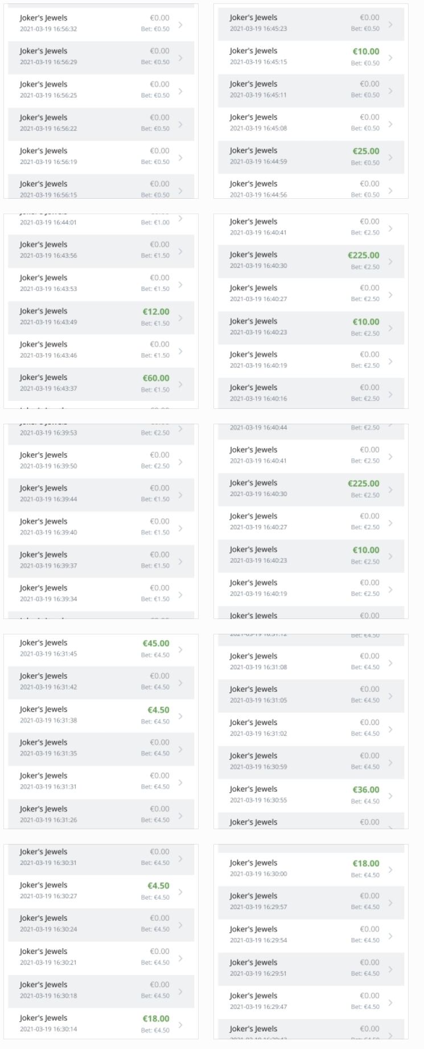Click the chevron for the 16:30:14 €18.00 win
This screenshot has width=424, height=1049.
[180, 1025]
